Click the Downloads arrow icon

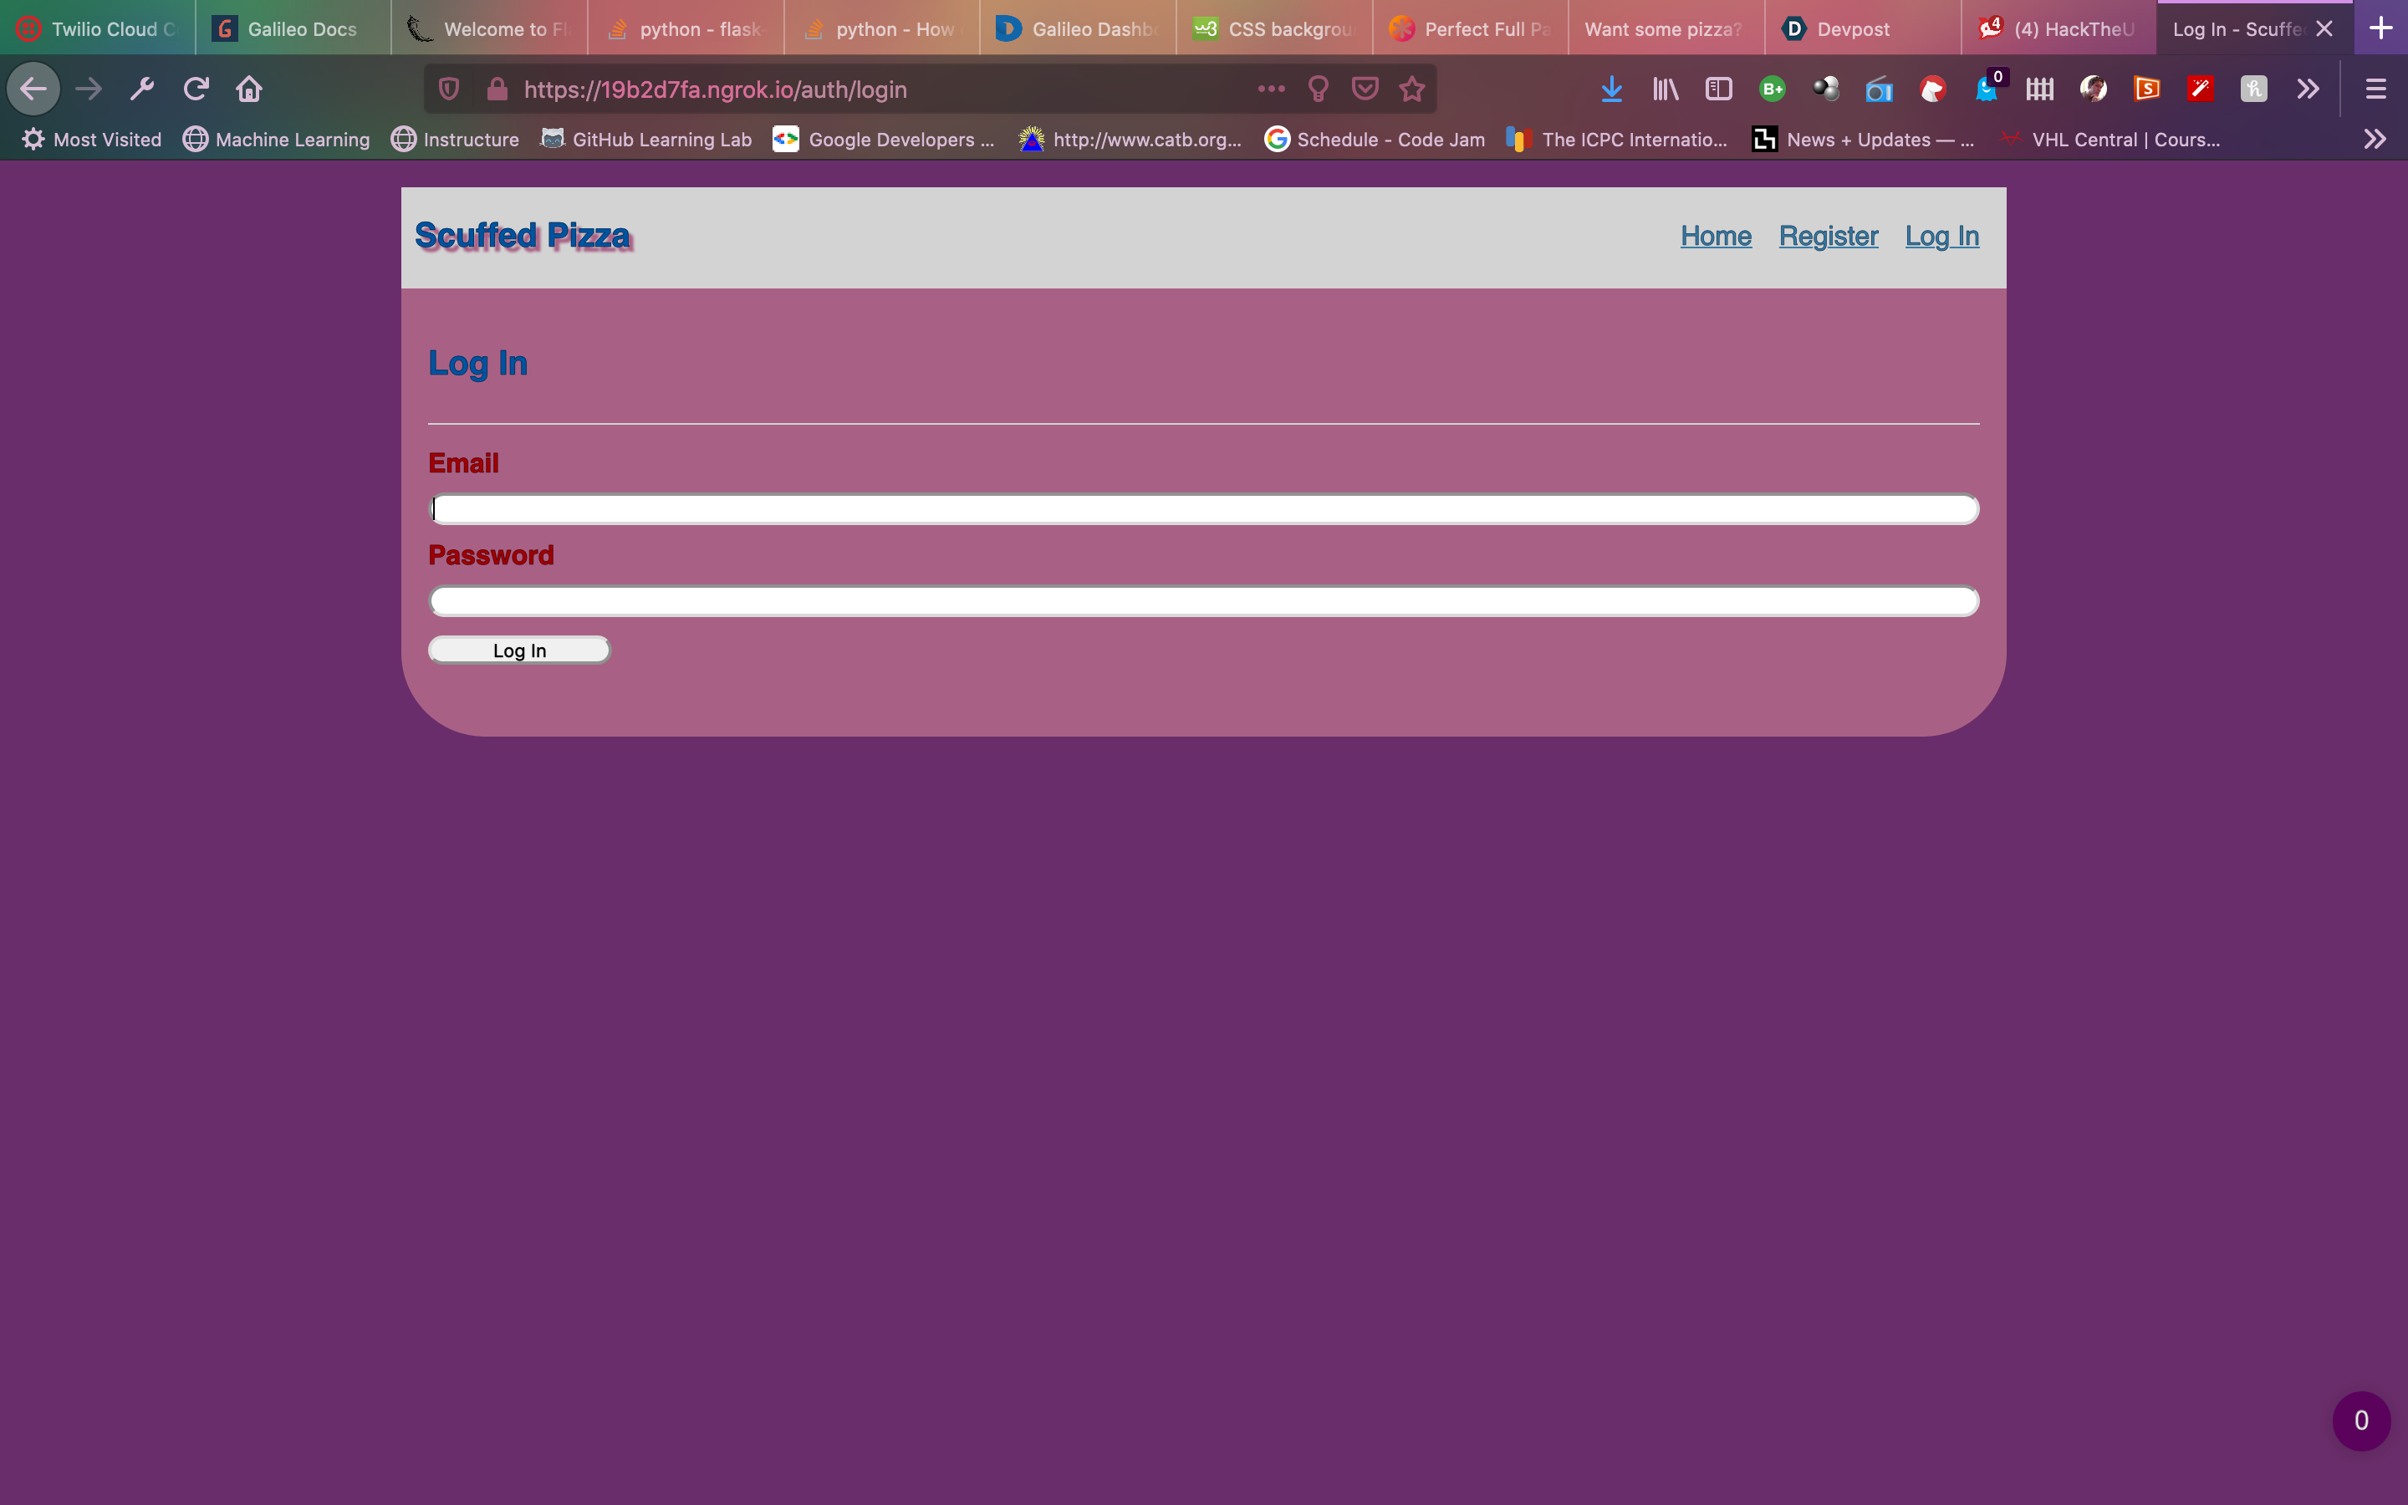coord(1611,89)
